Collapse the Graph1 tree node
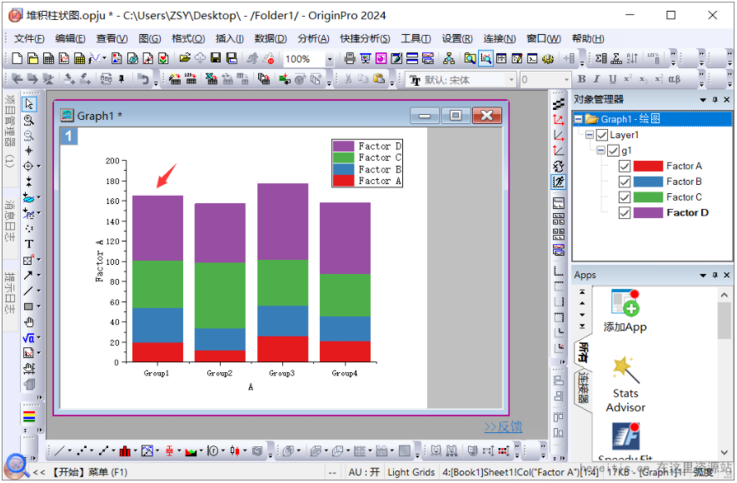Image resolution: width=737 pixels, height=483 pixels. tap(579, 119)
